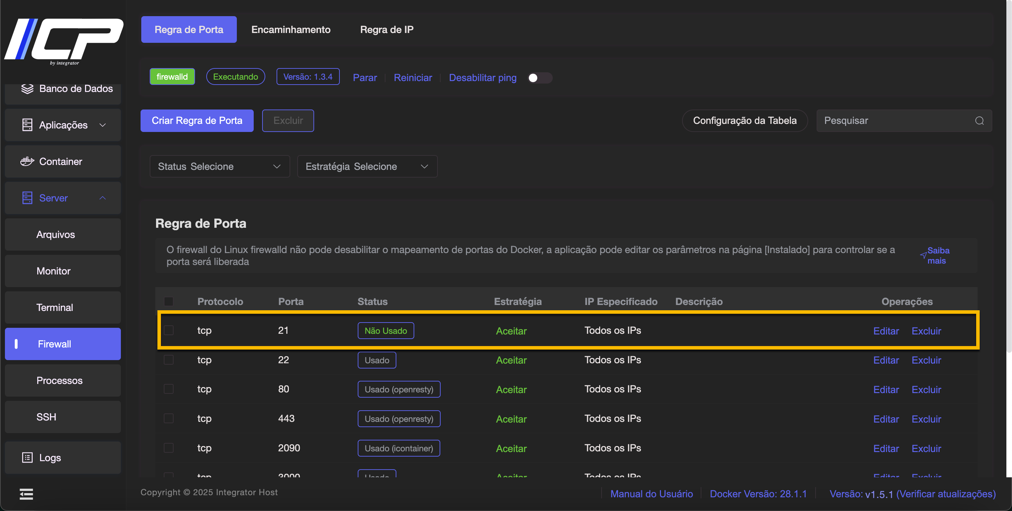Click the Banco de Dados stack icon

[x=27, y=89]
